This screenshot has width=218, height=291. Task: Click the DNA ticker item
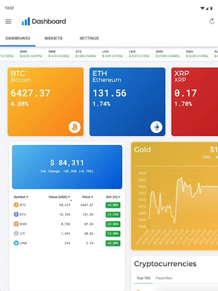197,54
